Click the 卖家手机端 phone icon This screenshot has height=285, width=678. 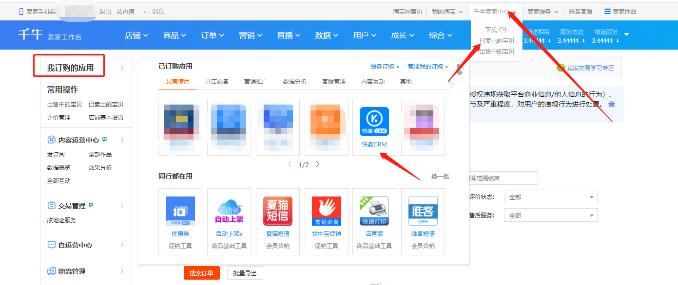tap(21, 11)
